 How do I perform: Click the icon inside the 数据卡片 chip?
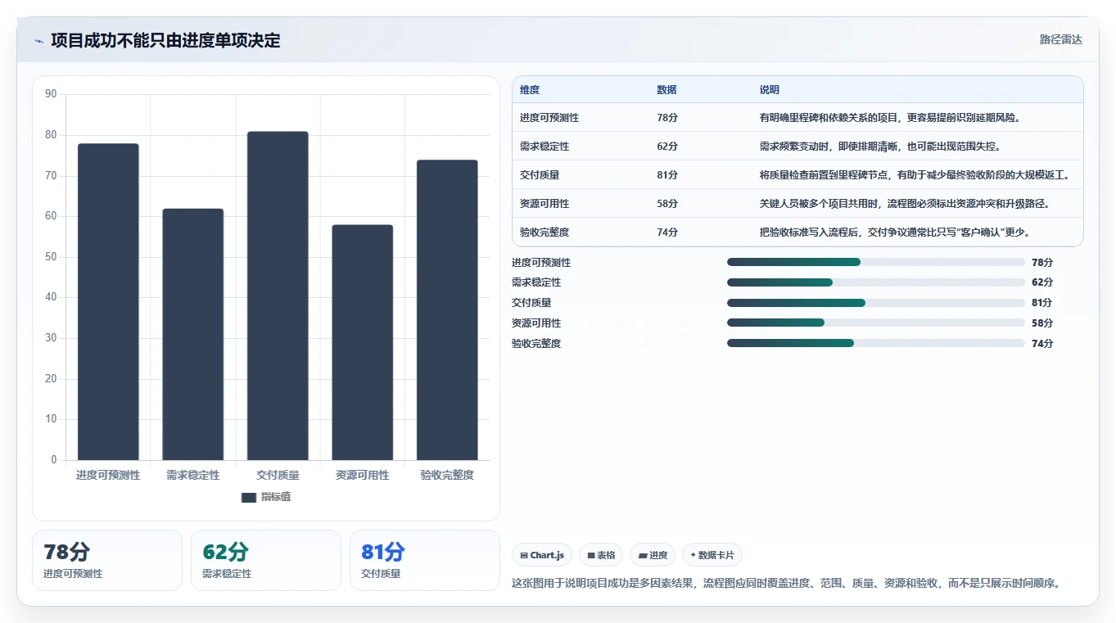(x=693, y=555)
